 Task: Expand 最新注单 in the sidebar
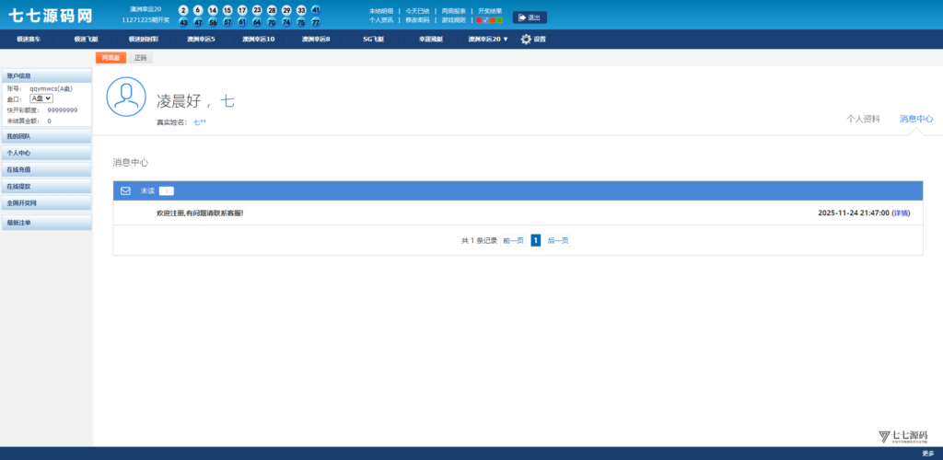click(x=47, y=223)
